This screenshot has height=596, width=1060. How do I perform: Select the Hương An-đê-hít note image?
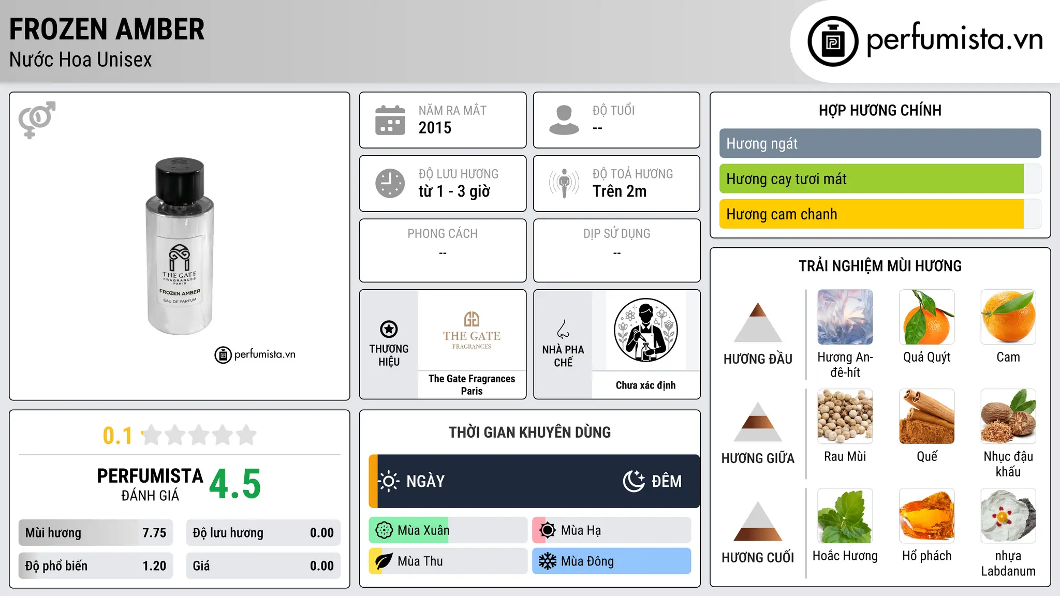tap(845, 317)
